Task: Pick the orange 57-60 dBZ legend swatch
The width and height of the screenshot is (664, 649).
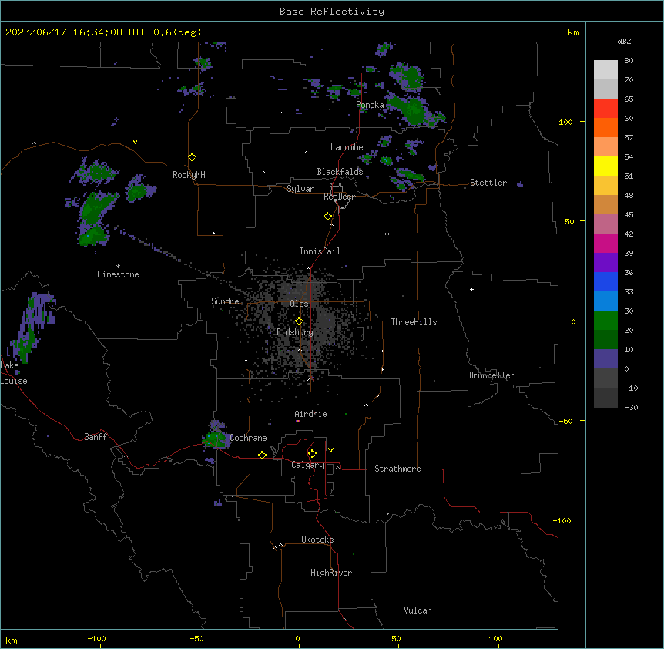Action: pyautogui.click(x=605, y=127)
